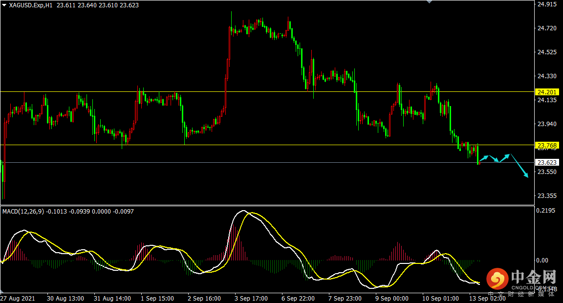Click 23.940 on the price scale

(547, 124)
